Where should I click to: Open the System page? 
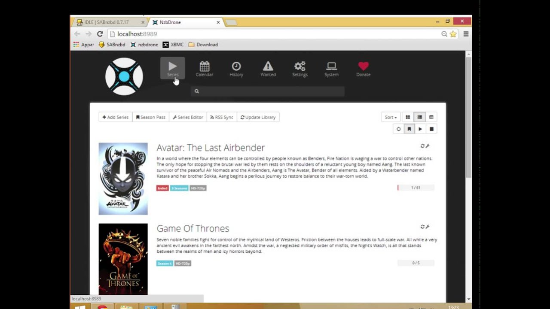point(331,69)
